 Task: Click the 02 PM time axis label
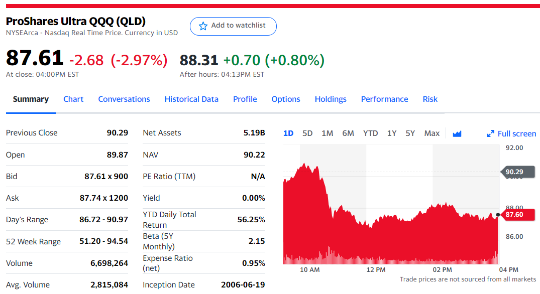point(442,269)
